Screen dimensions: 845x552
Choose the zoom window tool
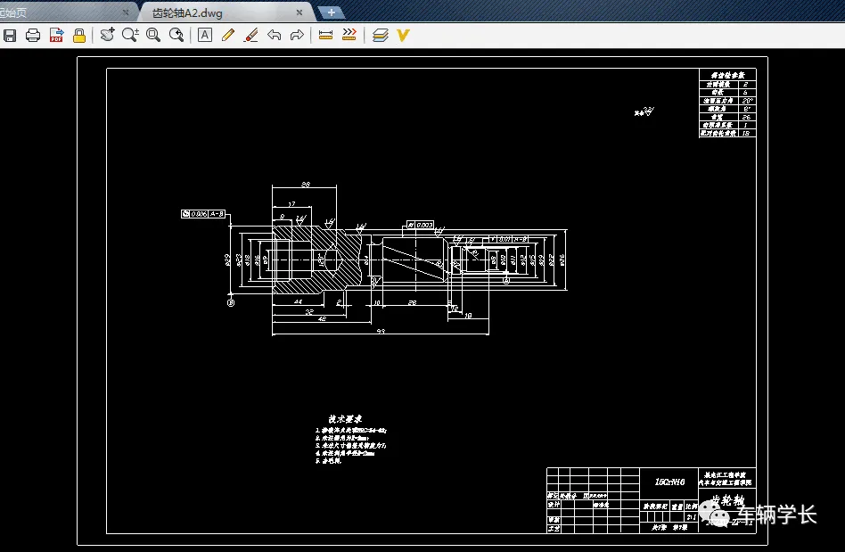click(153, 36)
